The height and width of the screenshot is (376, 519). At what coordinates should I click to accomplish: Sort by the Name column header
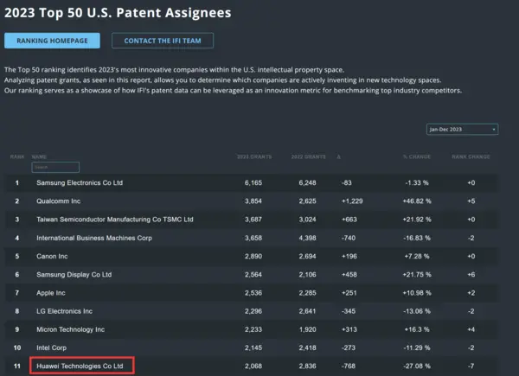pos(40,156)
